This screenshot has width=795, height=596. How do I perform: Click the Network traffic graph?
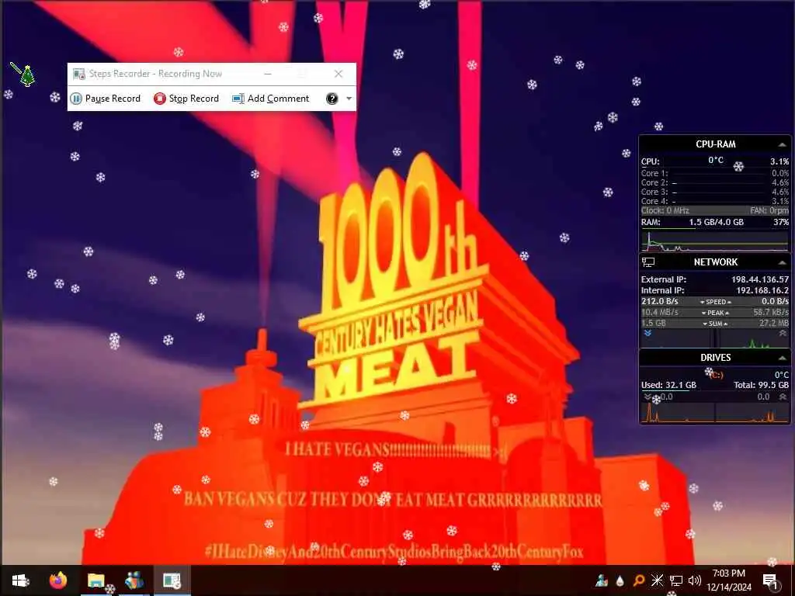(715, 338)
